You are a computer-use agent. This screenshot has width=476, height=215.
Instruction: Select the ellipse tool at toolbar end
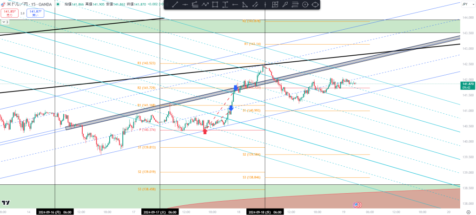click(316, 5)
